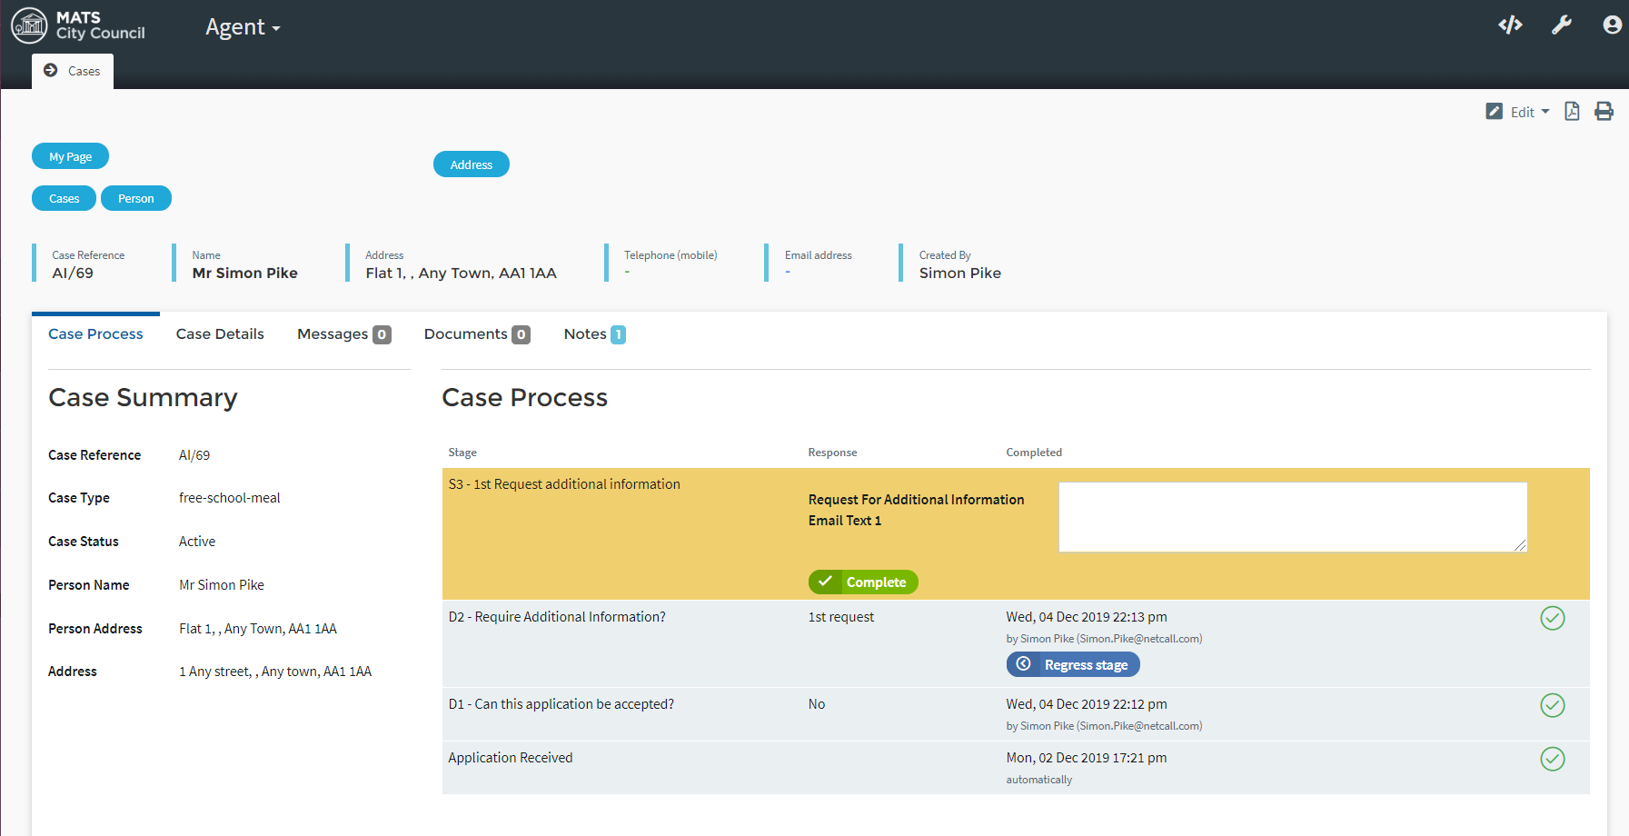Viewport: 1629px width, 836px height.
Task: Open the Edit dropdown menu
Action: coord(1518,112)
